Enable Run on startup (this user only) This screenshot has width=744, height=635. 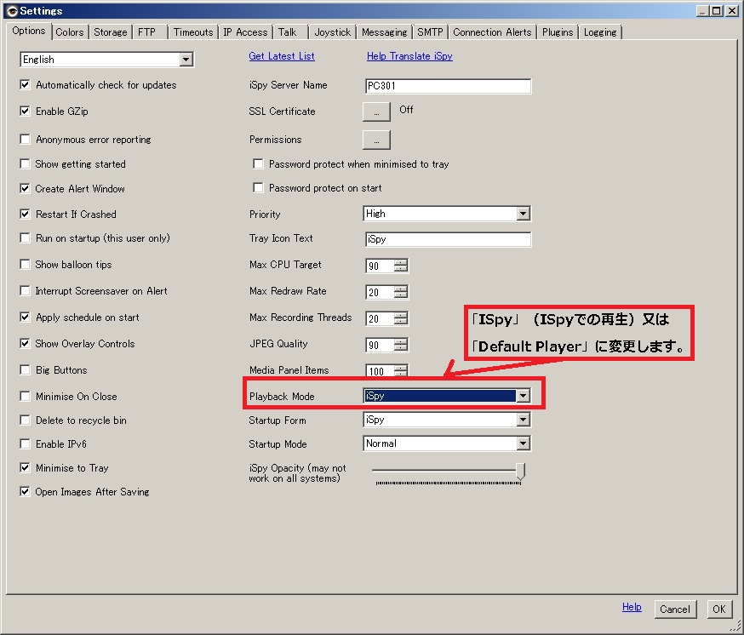pos(25,237)
